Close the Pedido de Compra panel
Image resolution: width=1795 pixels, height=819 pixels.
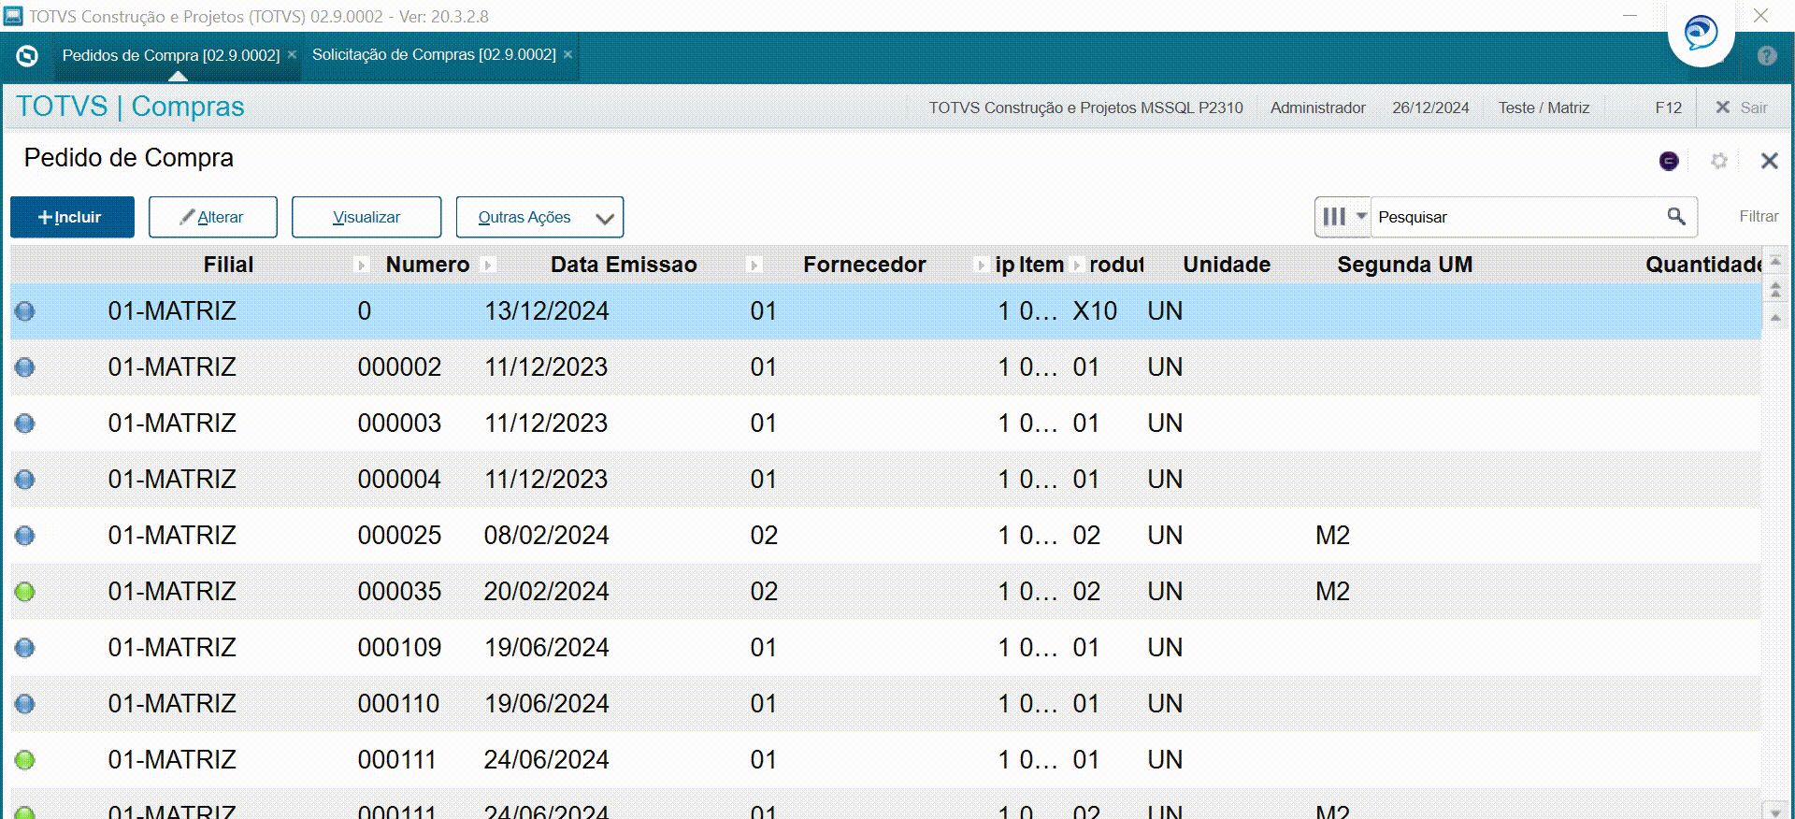click(x=1769, y=161)
